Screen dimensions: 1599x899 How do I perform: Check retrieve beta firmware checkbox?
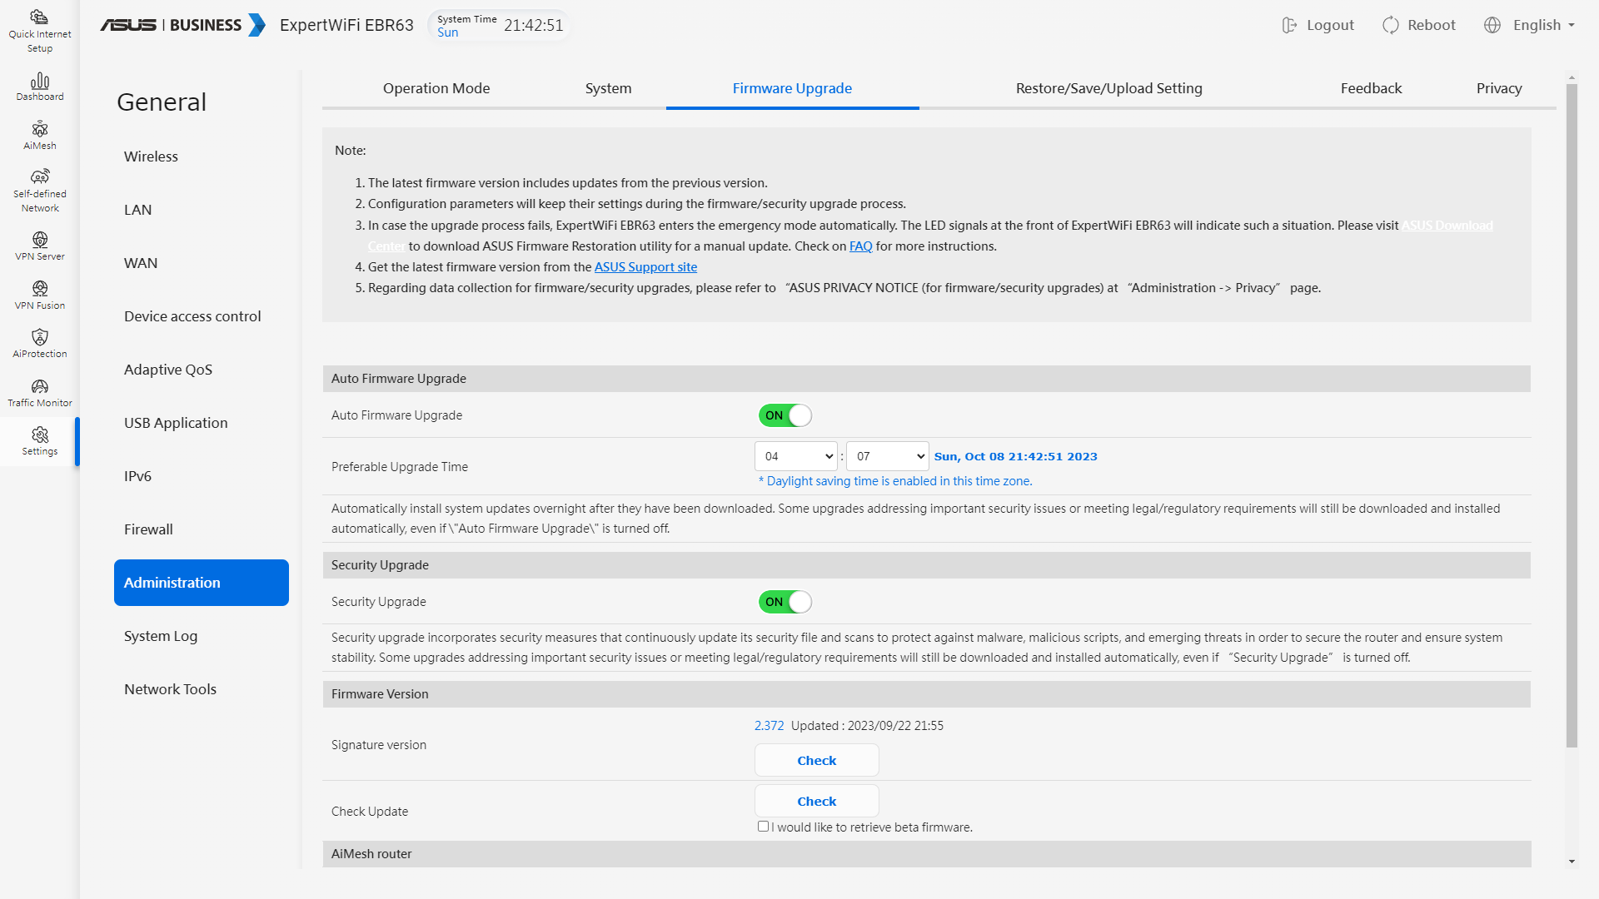coord(763,827)
